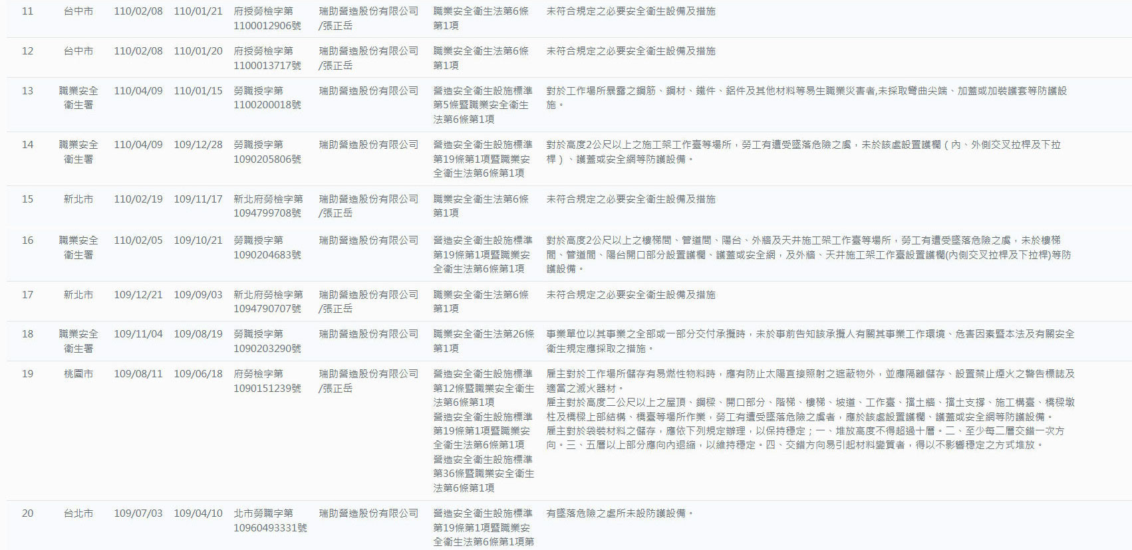Screen dimensions: 1132x550
Task: Click the announce date 110/02/05 in row 16
Action: coord(138,240)
